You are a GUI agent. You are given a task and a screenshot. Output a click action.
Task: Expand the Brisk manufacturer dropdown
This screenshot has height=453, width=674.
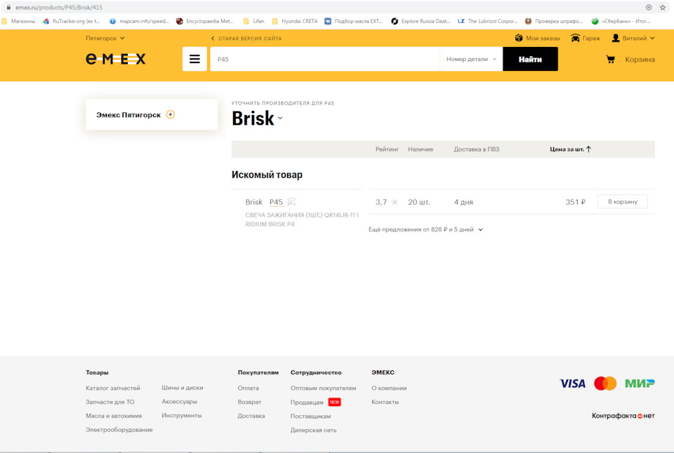pos(280,119)
